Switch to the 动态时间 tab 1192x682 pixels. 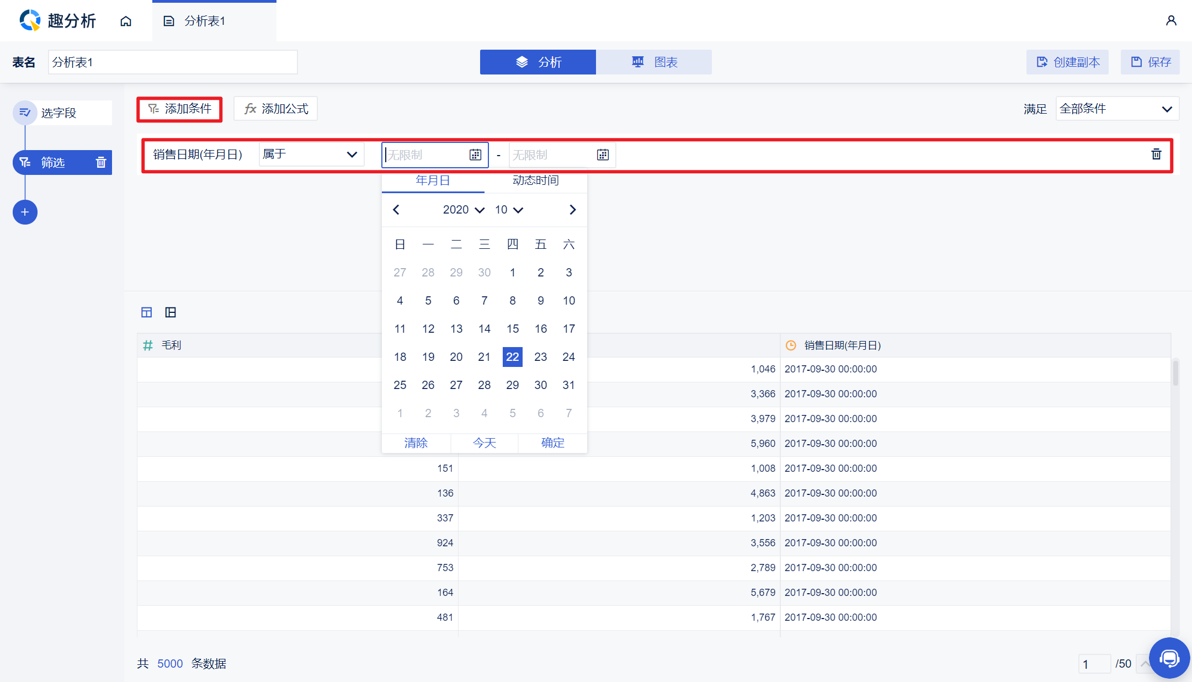[x=535, y=180]
